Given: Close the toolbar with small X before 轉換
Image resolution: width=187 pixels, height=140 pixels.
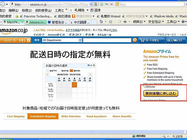Looking at the screenshot, I should coord(71,10).
